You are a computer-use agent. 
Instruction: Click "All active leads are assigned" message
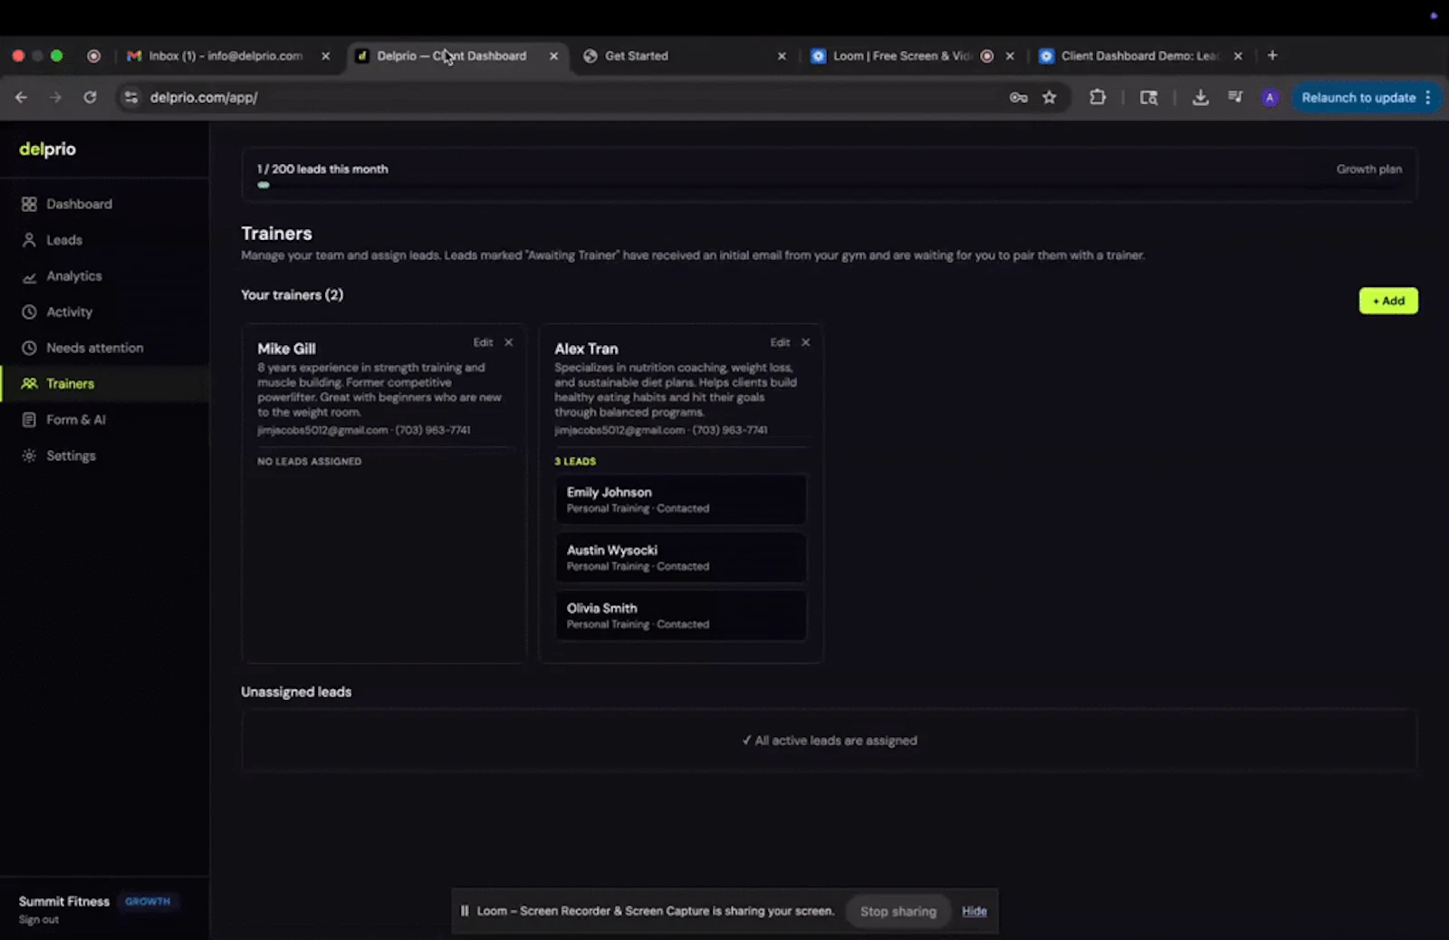click(830, 740)
